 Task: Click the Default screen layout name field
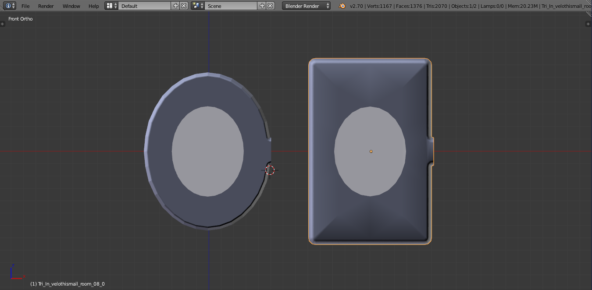tap(145, 6)
